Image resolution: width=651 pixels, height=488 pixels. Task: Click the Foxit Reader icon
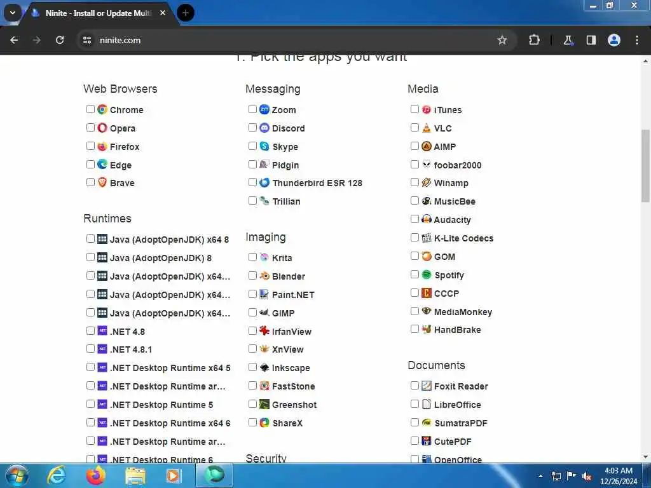tap(427, 386)
